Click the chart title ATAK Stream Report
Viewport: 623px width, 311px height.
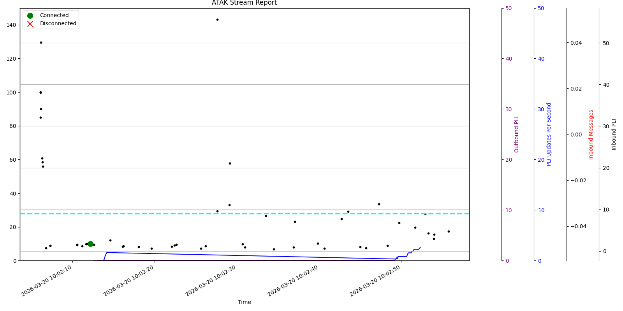pos(244,3)
